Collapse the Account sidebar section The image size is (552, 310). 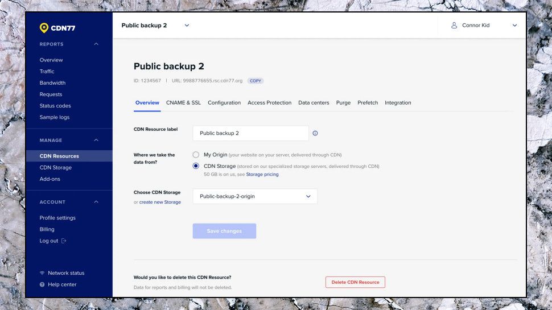pyautogui.click(x=96, y=202)
